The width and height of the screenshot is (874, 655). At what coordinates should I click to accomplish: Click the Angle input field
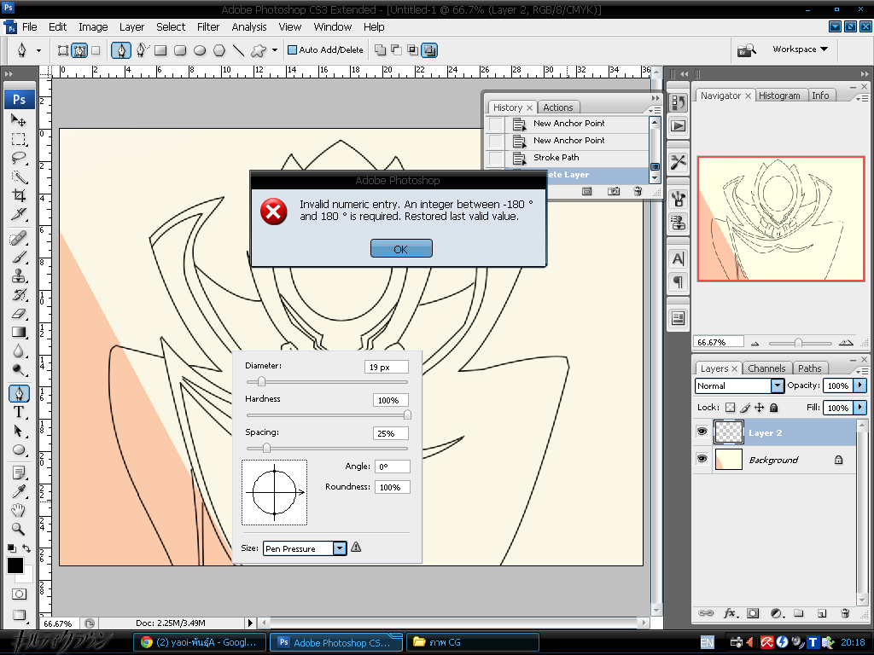coord(393,467)
